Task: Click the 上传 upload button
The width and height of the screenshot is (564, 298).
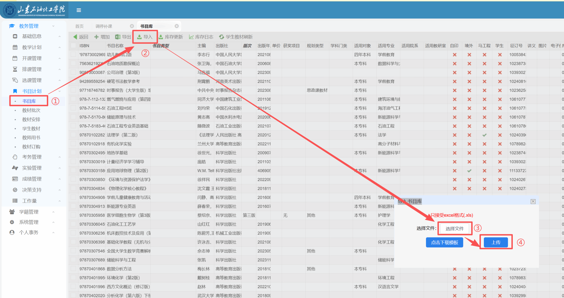Action: tap(496, 242)
